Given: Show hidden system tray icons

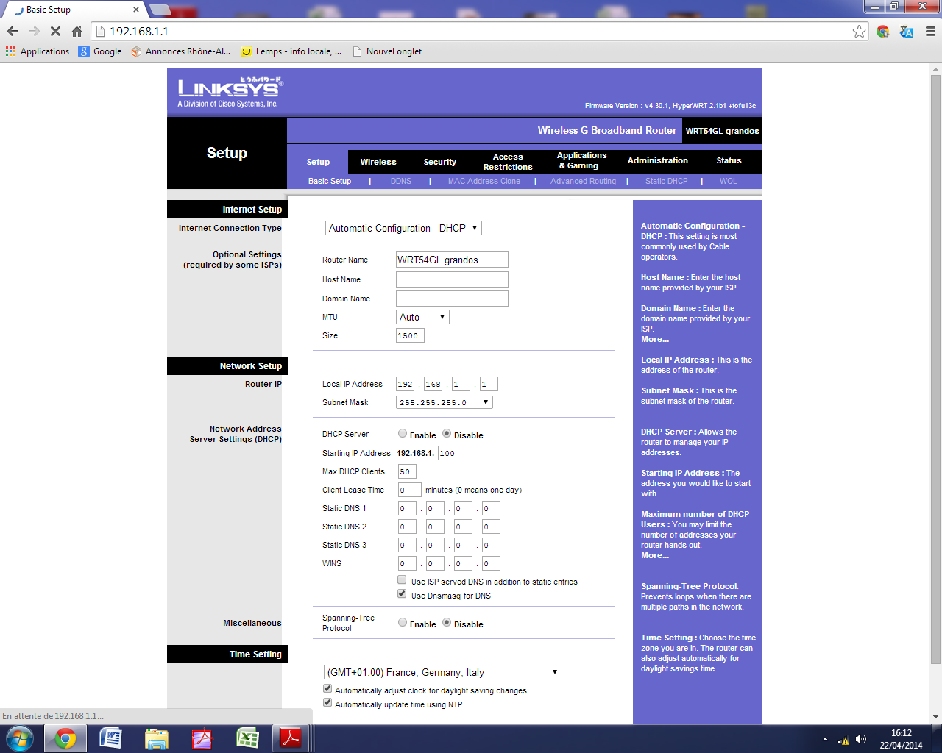Looking at the screenshot, I should pyautogui.click(x=825, y=739).
